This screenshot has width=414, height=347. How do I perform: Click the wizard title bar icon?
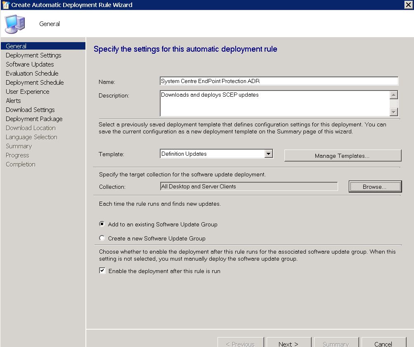click(5, 5)
